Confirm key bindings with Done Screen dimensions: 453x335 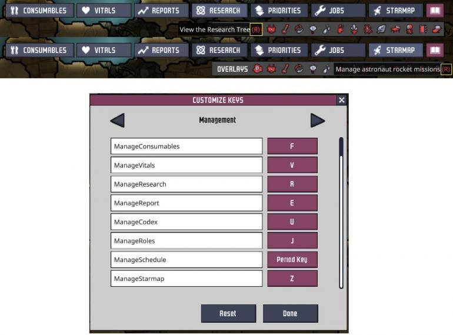[x=291, y=313]
